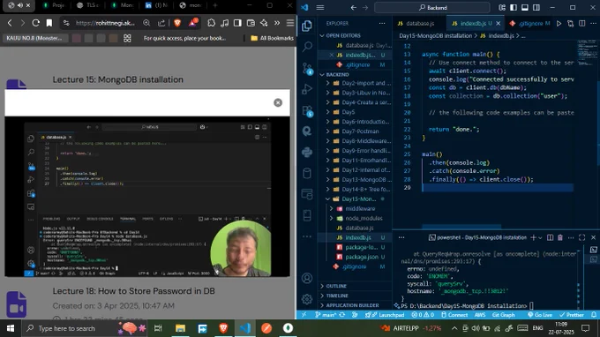
Task: Toggle the bottom panel layout
Action: click(x=525, y=7)
